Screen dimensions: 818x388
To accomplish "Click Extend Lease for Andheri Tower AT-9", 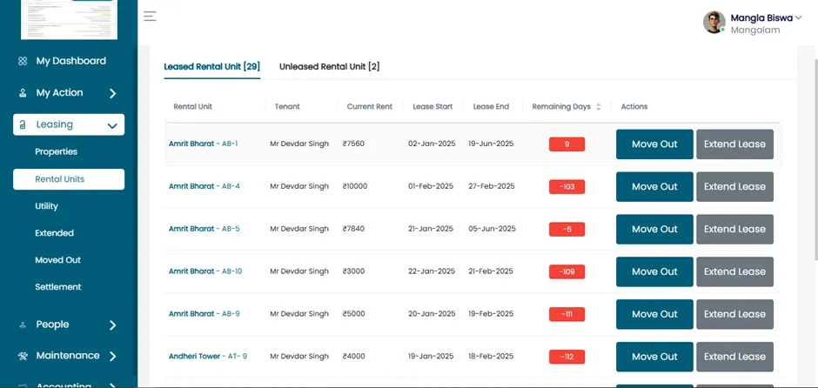I will pos(734,357).
